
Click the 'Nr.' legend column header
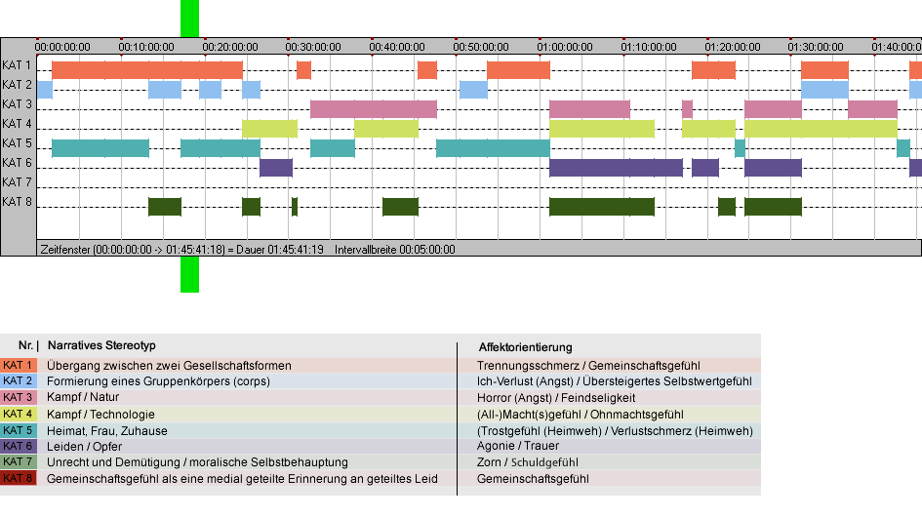click(25, 346)
